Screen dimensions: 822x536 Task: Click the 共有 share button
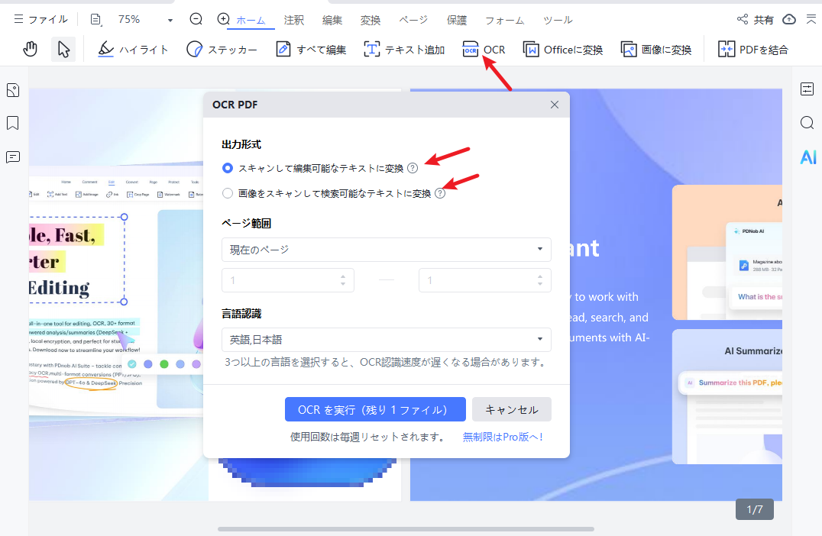pos(755,19)
